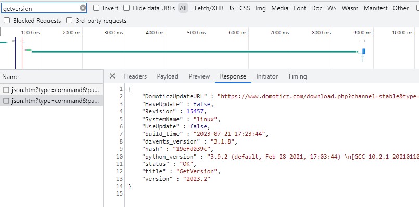Click the version value "2023.2"
This screenshot has width=419, height=207.
tap(196, 179)
